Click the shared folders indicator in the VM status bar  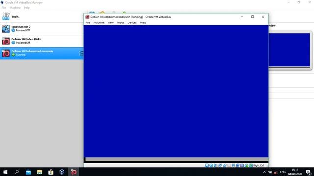pyautogui.click(x=229, y=165)
